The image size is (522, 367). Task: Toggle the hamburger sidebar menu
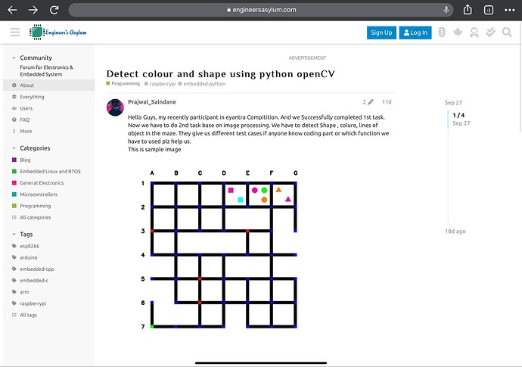[15, 33]
